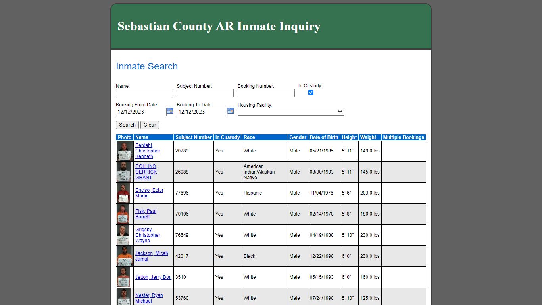Viewport: 542px width, 305px height.
Task: Click the Date of Birth column header
Action: click(x=324, y=137)
